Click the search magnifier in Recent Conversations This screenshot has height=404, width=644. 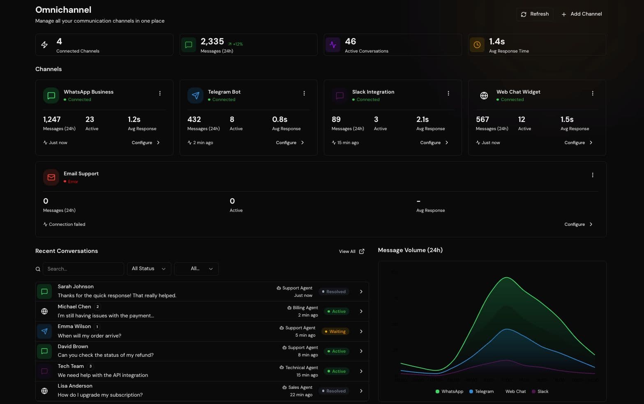point(38,269)
